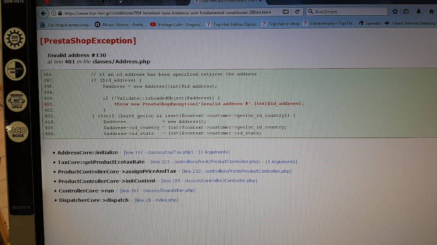Viewport: 437px width, 245px height.
Task: Click code line 397 if id_address
Action: [x=116, y=80]
